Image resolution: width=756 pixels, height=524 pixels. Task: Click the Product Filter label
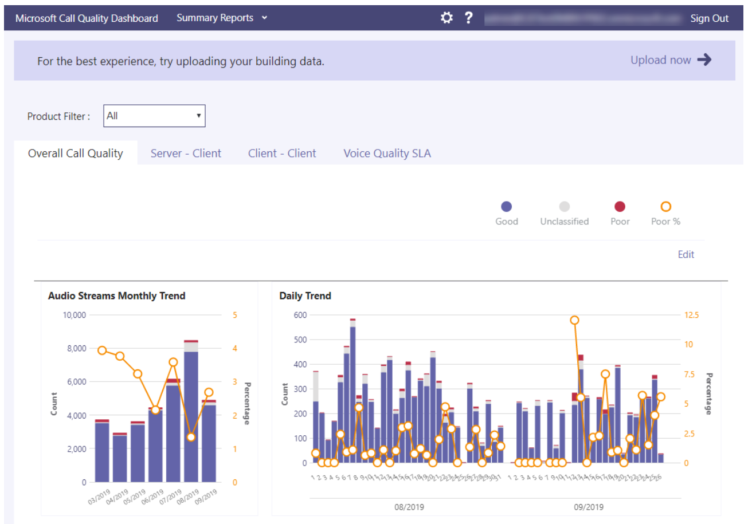[x=58, y=116]
